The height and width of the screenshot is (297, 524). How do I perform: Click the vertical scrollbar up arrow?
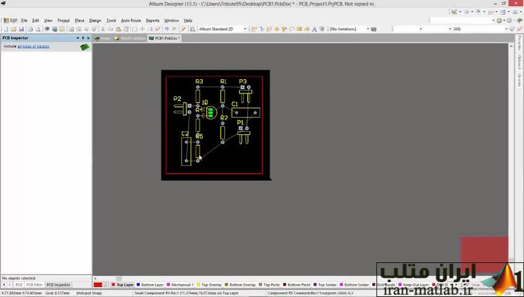point(511,46)
